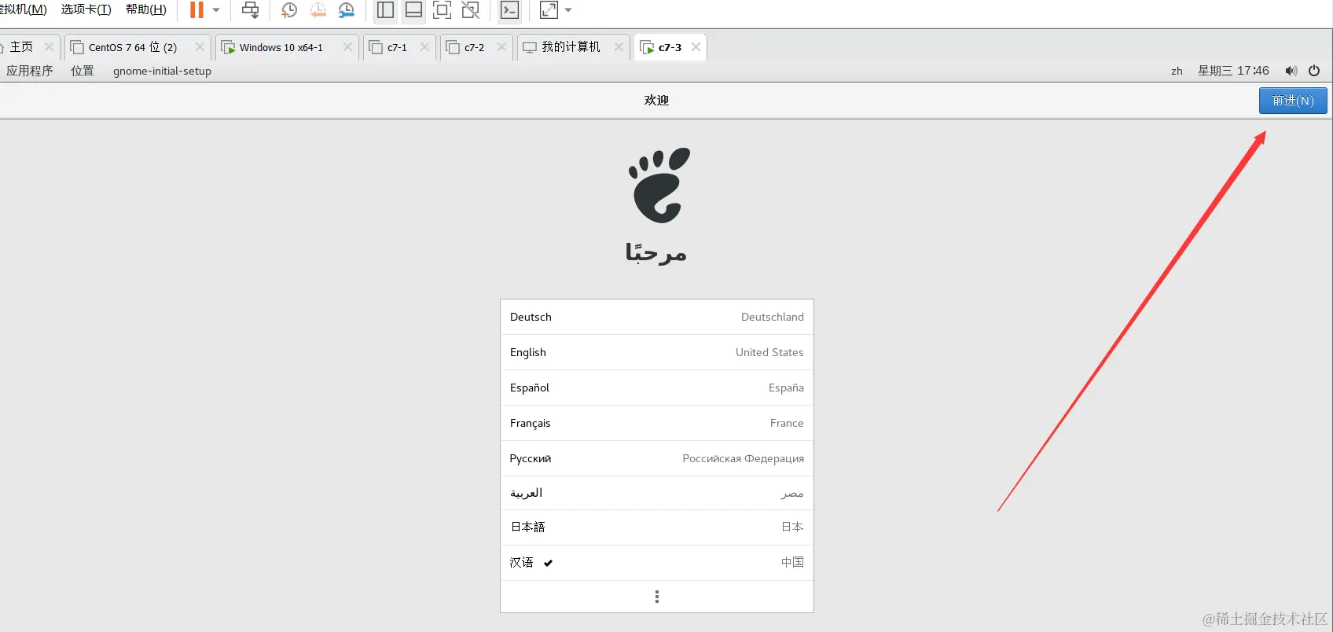Open the 帮助(H) menu
The width and height of the screenshot is (1333, 632).
click(x=146, y=9)
